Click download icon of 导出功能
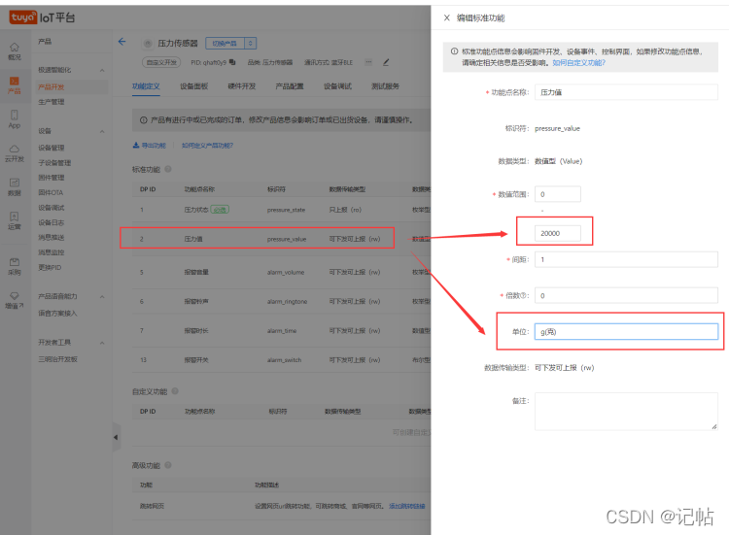Screen dimensions: 729x535 136,146
